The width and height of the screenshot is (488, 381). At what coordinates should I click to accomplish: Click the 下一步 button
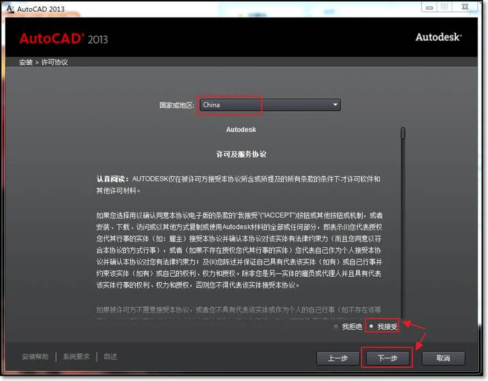point(387,358)
